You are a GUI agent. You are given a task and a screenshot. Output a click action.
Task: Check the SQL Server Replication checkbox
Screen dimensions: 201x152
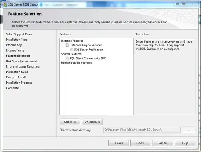(72, 49)
